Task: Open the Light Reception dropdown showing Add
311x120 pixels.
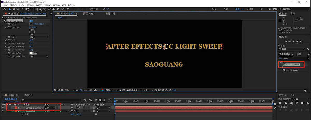Action: pos(39,56)
